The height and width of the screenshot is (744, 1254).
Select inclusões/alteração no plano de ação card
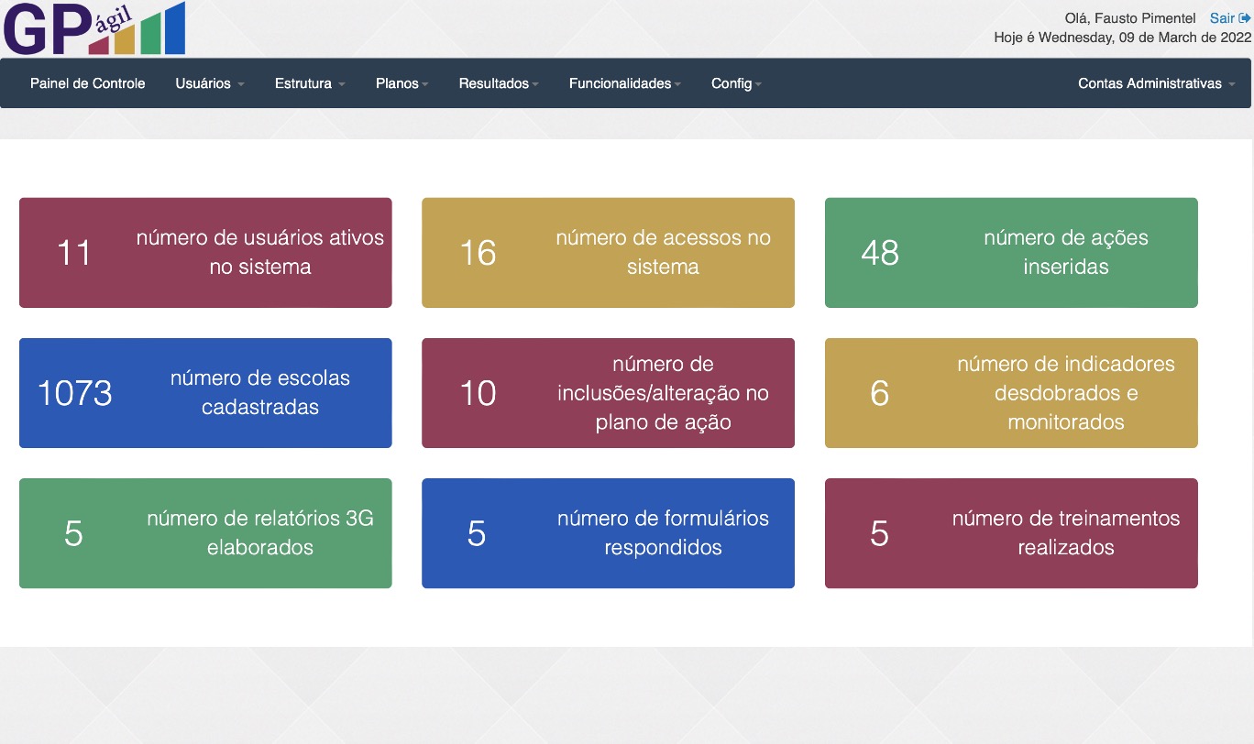point(608,393)
